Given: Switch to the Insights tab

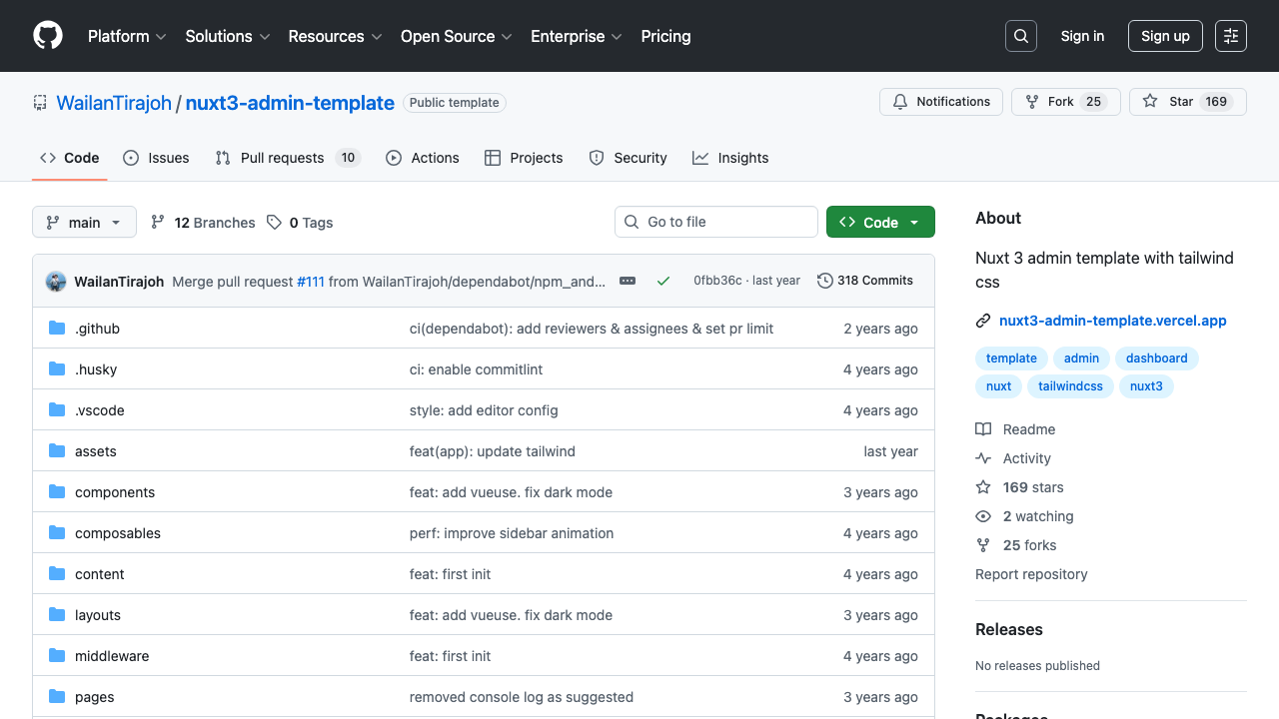Looking at the screenshot, I should (x=730, y=158).
